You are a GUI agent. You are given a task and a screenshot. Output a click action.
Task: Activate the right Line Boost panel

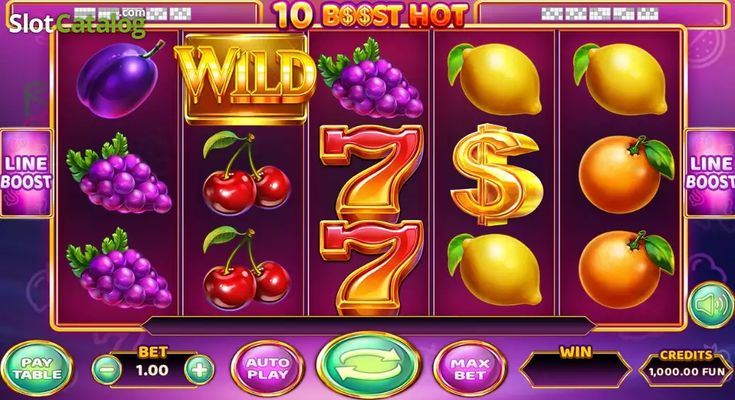point(710,173)
